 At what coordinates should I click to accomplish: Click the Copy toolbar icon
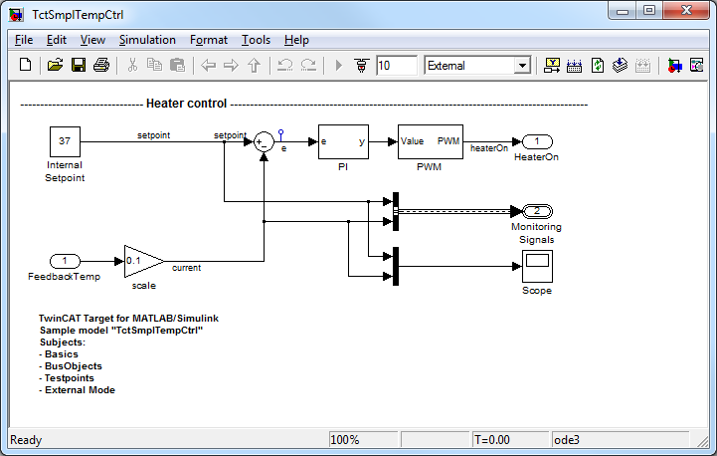(x=154, y=65)
